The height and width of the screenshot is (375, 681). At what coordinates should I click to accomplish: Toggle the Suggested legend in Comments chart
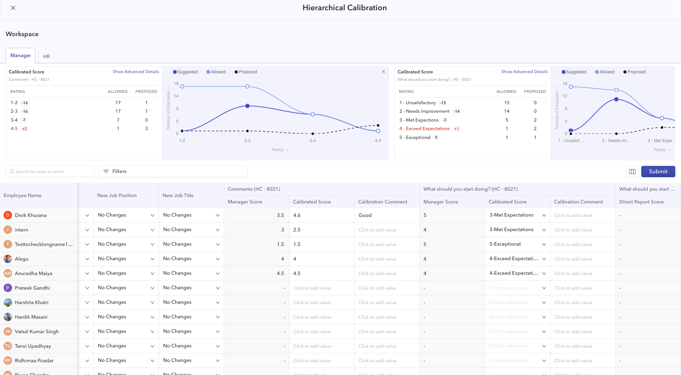[x=185, y=72]
